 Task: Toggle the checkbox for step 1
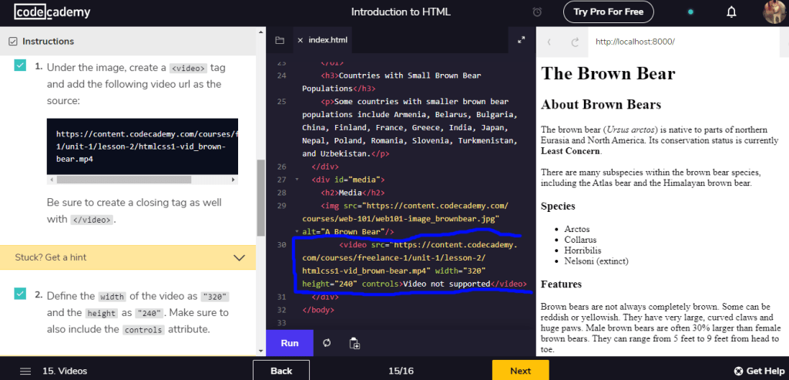(x=20, y=67)
